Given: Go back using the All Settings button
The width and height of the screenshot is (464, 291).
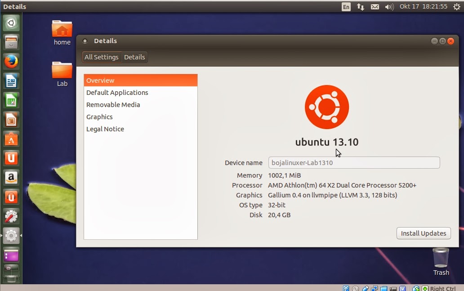Looking at the screenshot, I should point(101,57).
